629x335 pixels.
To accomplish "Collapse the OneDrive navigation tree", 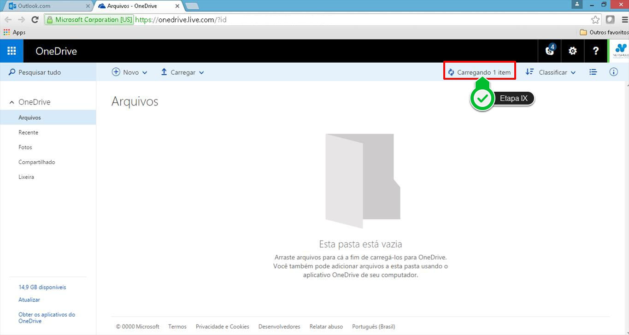I will tap(12, 102).
